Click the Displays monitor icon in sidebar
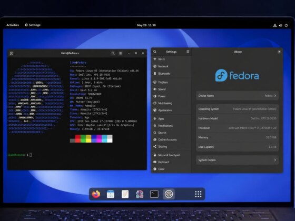 (155, 82)
